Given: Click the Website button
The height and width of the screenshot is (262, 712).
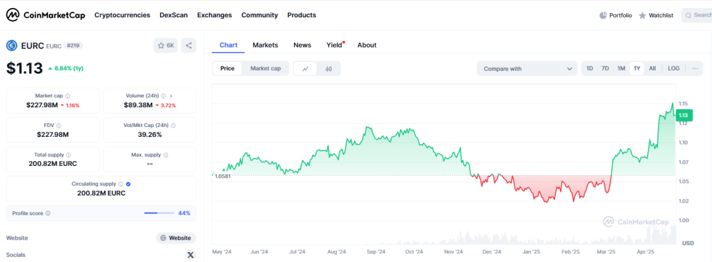Looking at the screenshot, I should tap(176, 238).
